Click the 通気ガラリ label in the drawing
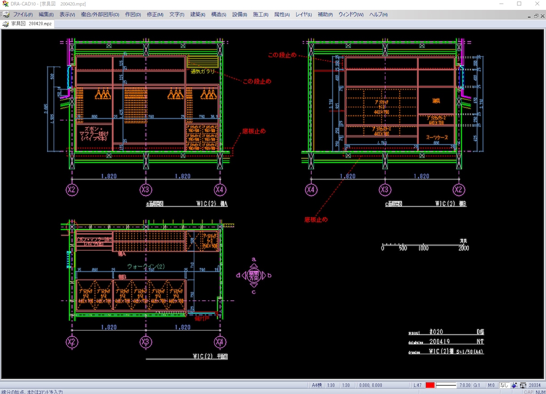 point(203,72)
